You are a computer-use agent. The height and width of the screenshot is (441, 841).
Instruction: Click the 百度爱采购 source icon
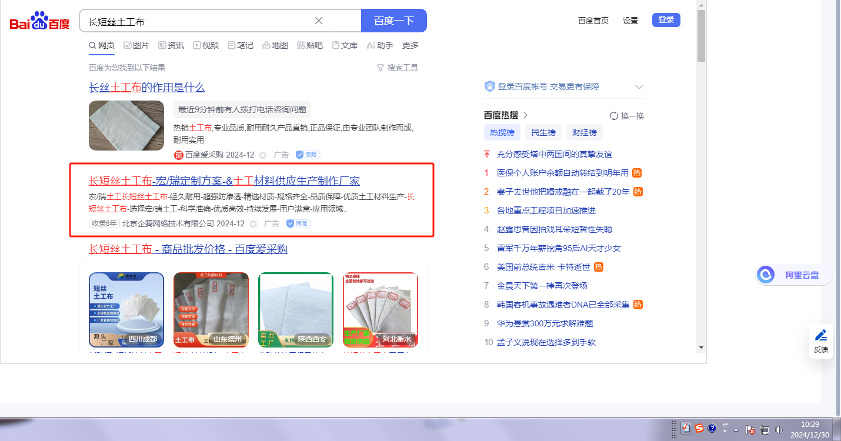point(179,155)
